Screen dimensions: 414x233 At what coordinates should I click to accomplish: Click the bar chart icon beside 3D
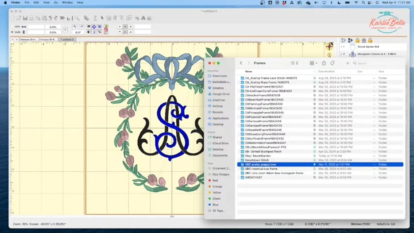pos(69,18)
